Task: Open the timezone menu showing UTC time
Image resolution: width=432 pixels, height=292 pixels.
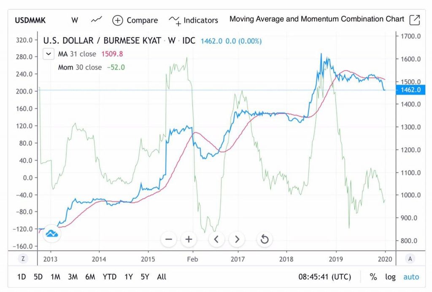Action: pos(325,276)
